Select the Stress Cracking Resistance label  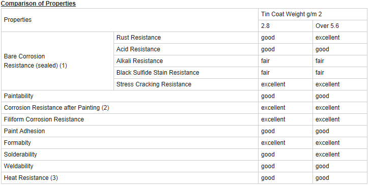154,84
